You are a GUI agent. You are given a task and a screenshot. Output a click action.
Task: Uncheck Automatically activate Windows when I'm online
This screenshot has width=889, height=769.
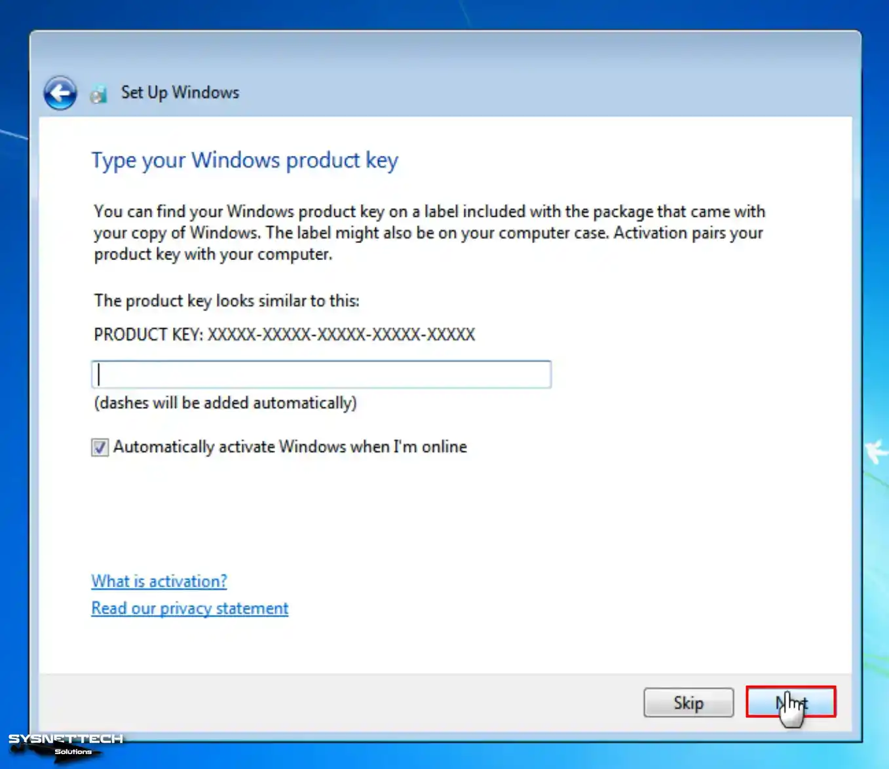(x=100, y=447)
